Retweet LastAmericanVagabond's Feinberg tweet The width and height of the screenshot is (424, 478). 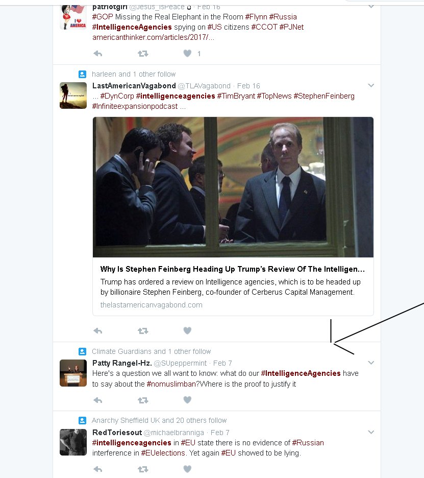click(x=143, y=331)
